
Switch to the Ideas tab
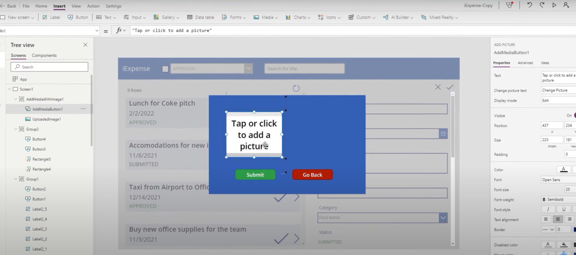545,63
